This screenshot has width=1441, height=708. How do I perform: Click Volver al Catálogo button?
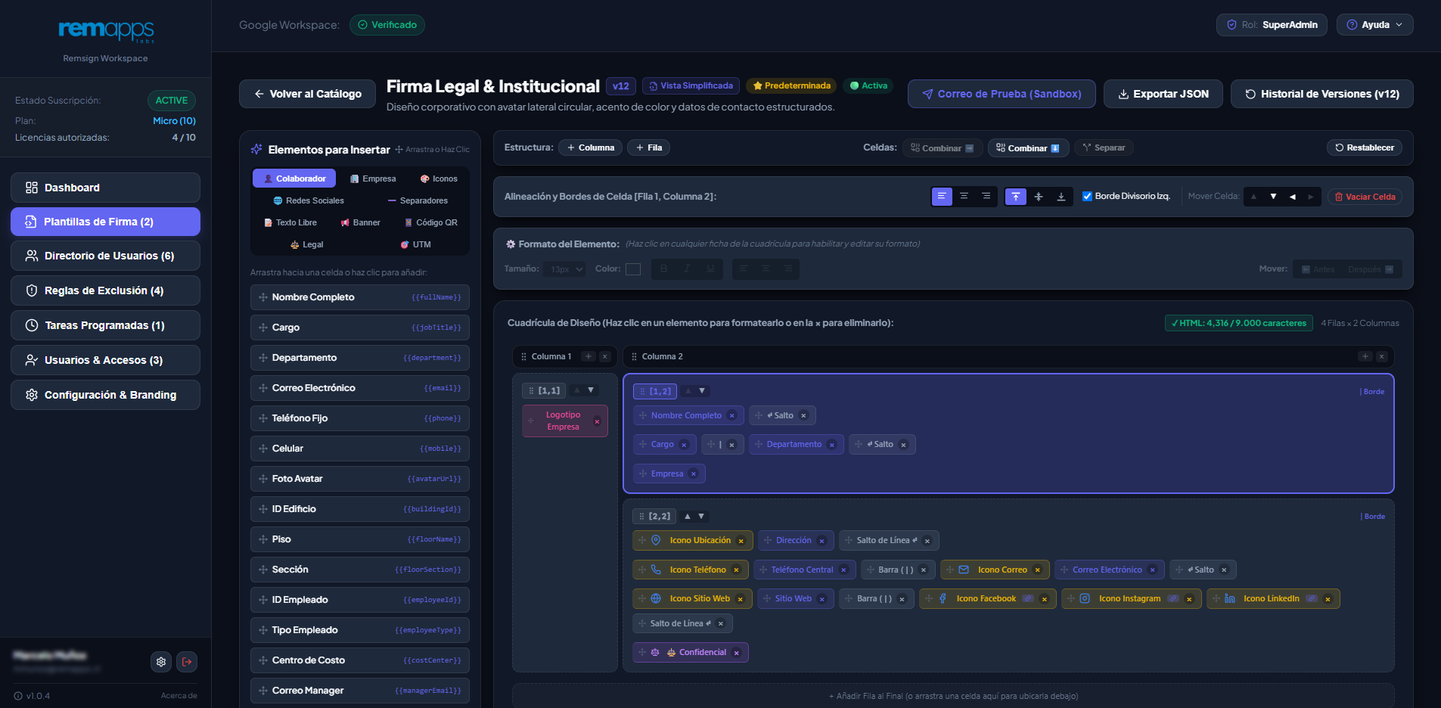coord(307,94)
